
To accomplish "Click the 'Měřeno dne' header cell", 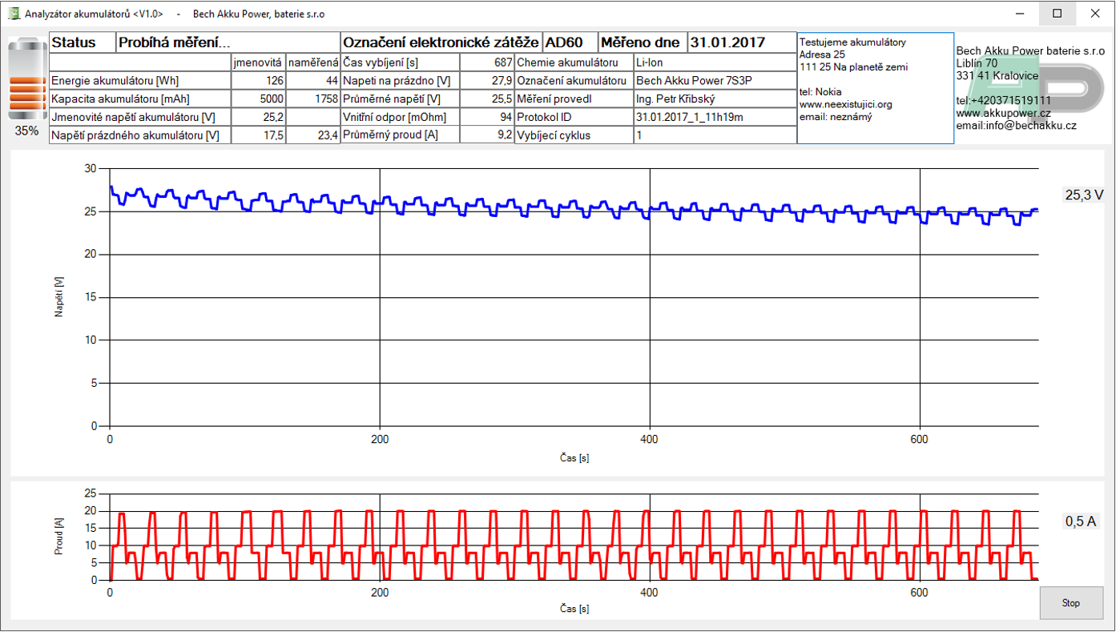I will tap(643, 43).
